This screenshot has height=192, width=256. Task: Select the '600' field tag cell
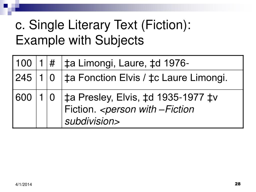(x=24, y=109)
